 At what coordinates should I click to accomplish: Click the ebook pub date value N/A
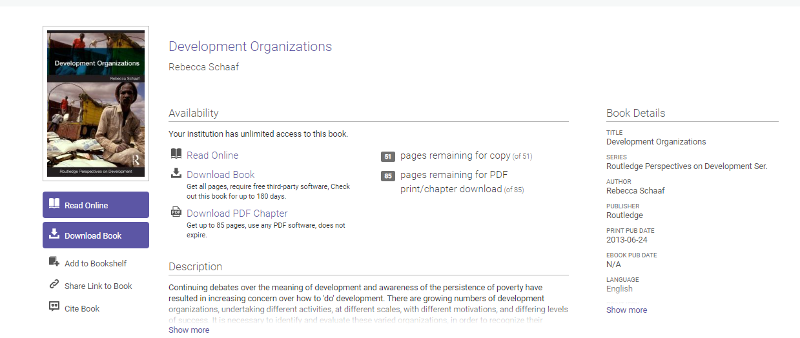tap(613, 264)
